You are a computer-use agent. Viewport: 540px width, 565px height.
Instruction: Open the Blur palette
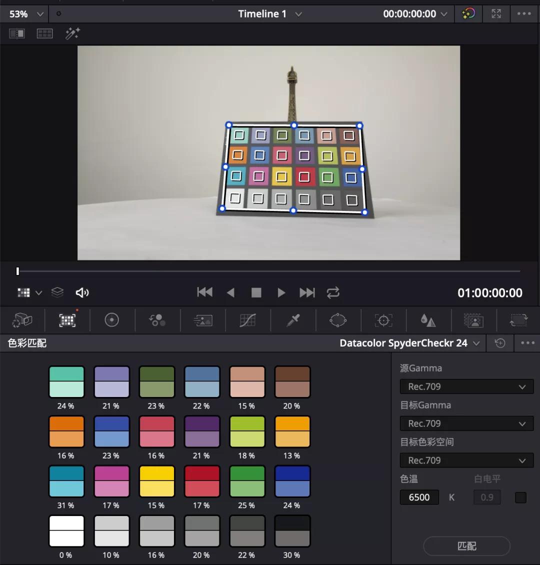pos(428,320)
